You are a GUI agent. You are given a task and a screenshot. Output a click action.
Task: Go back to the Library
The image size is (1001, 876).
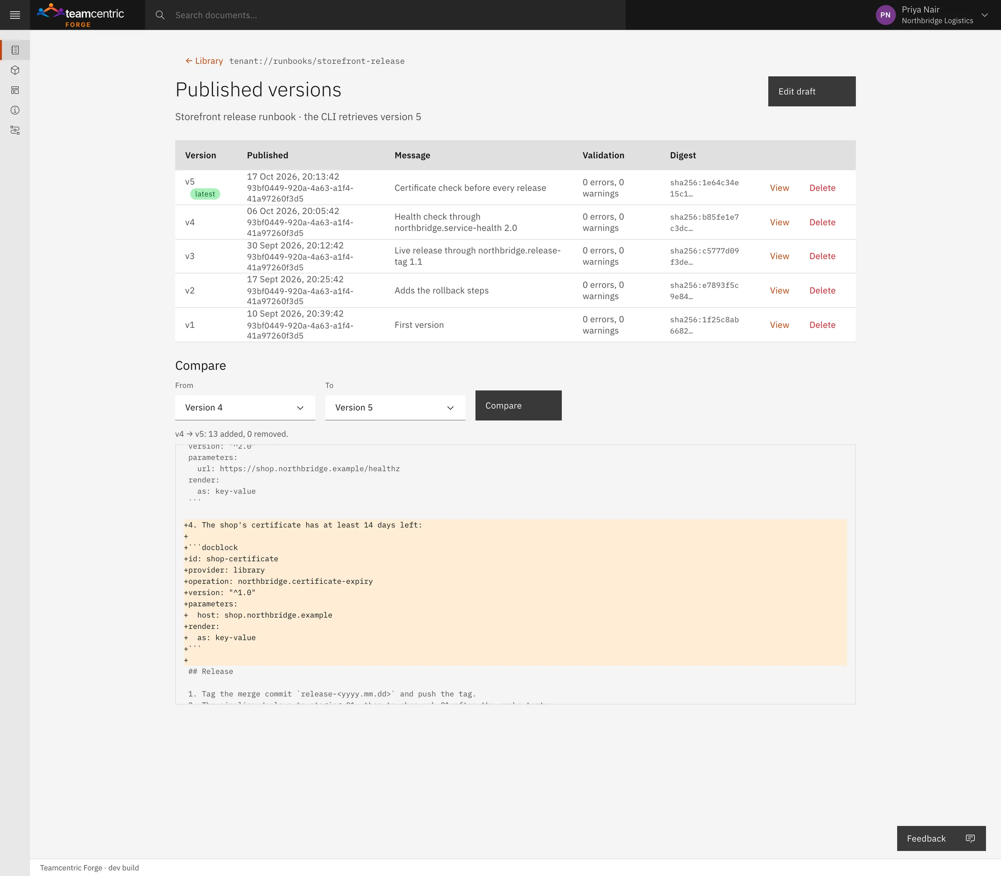point(204,60)
